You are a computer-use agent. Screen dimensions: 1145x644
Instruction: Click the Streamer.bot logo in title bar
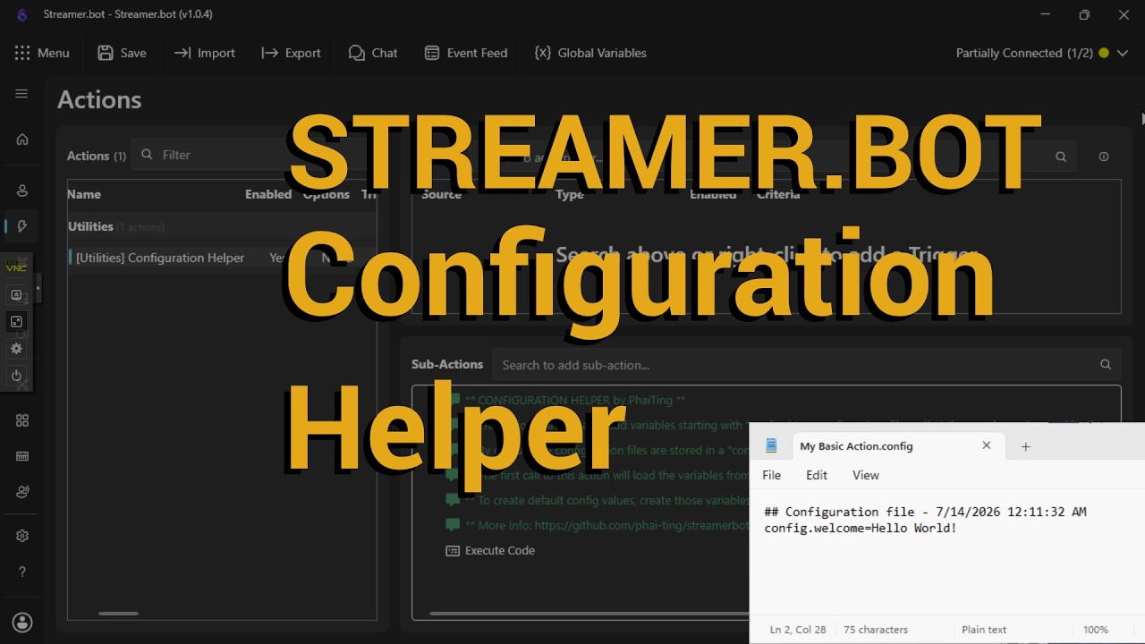click(x=21, y=14)
